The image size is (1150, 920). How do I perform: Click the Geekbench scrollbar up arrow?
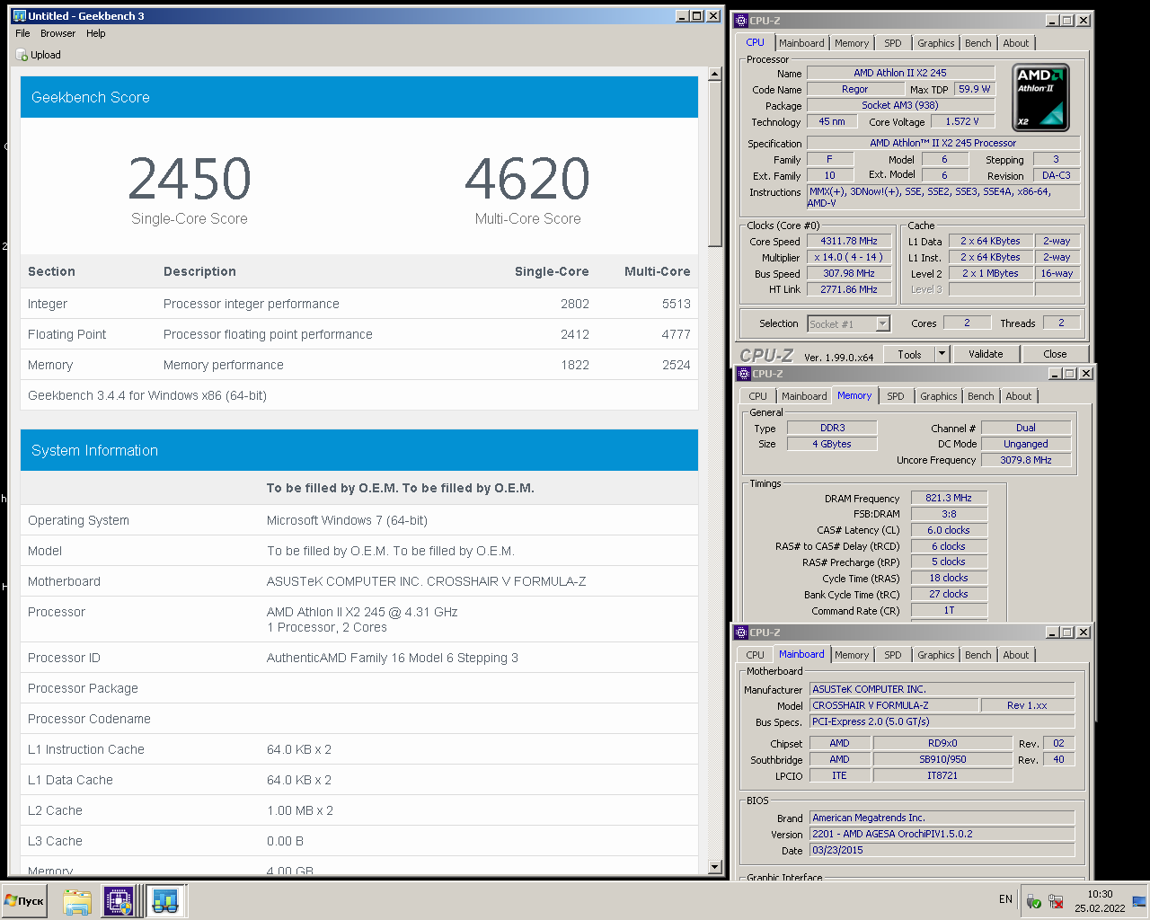point(715,75)
